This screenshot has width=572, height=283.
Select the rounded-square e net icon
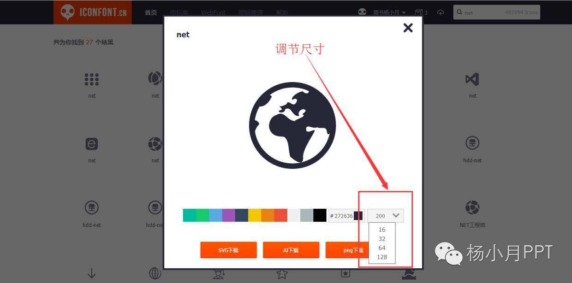(92, 144)
